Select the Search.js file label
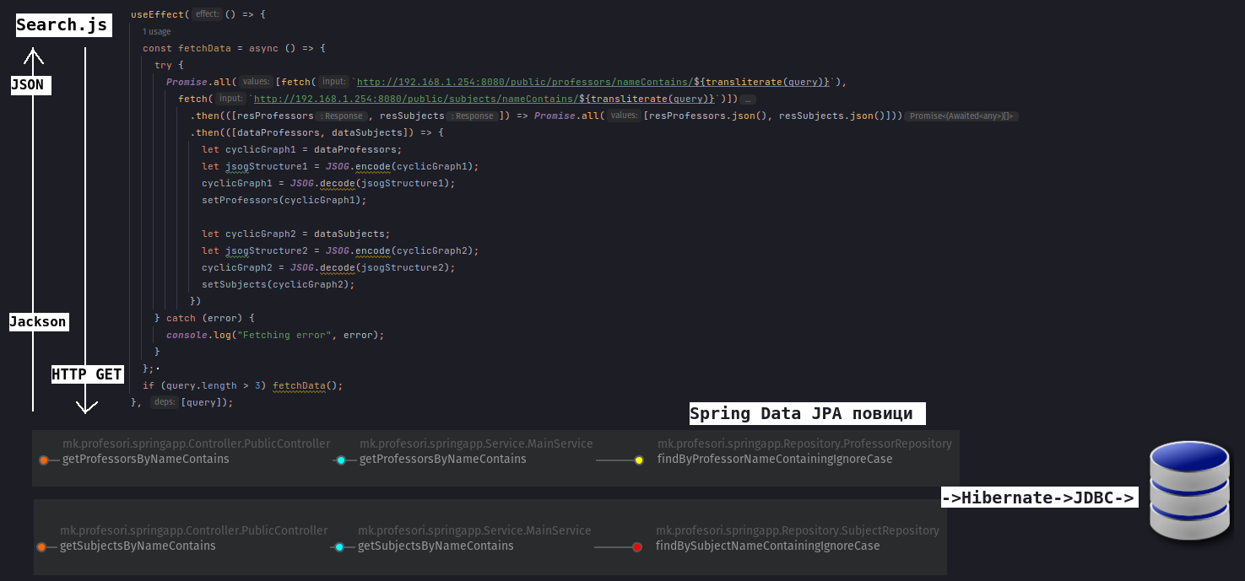The image size is (1245, 581). [x=62, y=25]
